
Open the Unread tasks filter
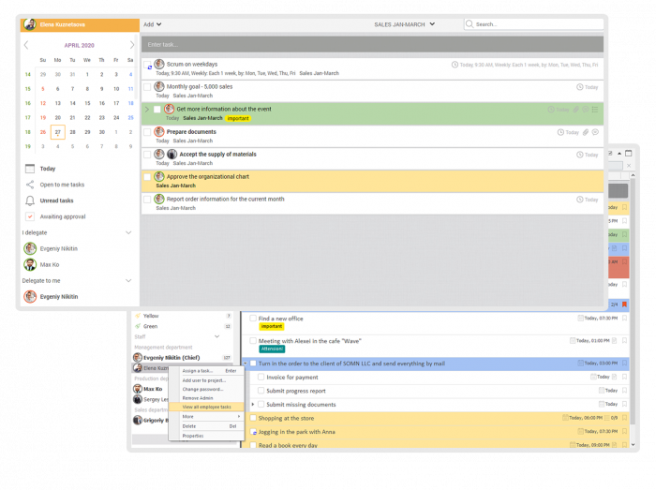[56, 200]
